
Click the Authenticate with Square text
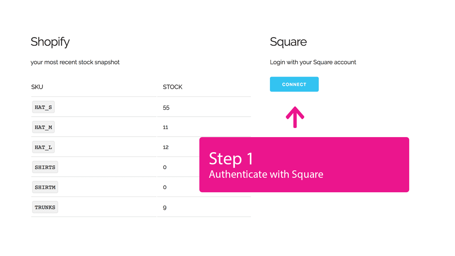266,174
